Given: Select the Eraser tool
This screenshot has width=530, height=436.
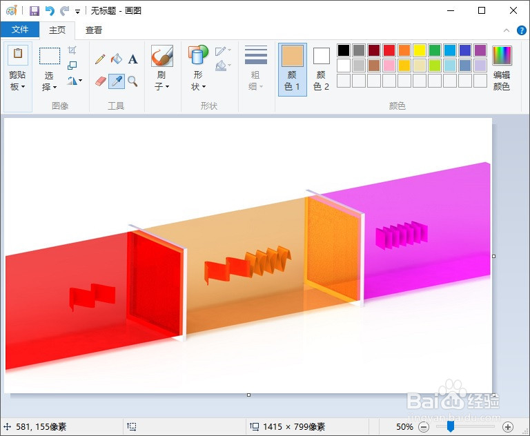Looking at the screenshot, I should [x=100, y=81].
